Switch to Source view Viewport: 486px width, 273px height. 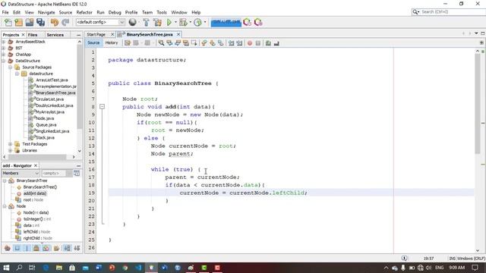93,42
